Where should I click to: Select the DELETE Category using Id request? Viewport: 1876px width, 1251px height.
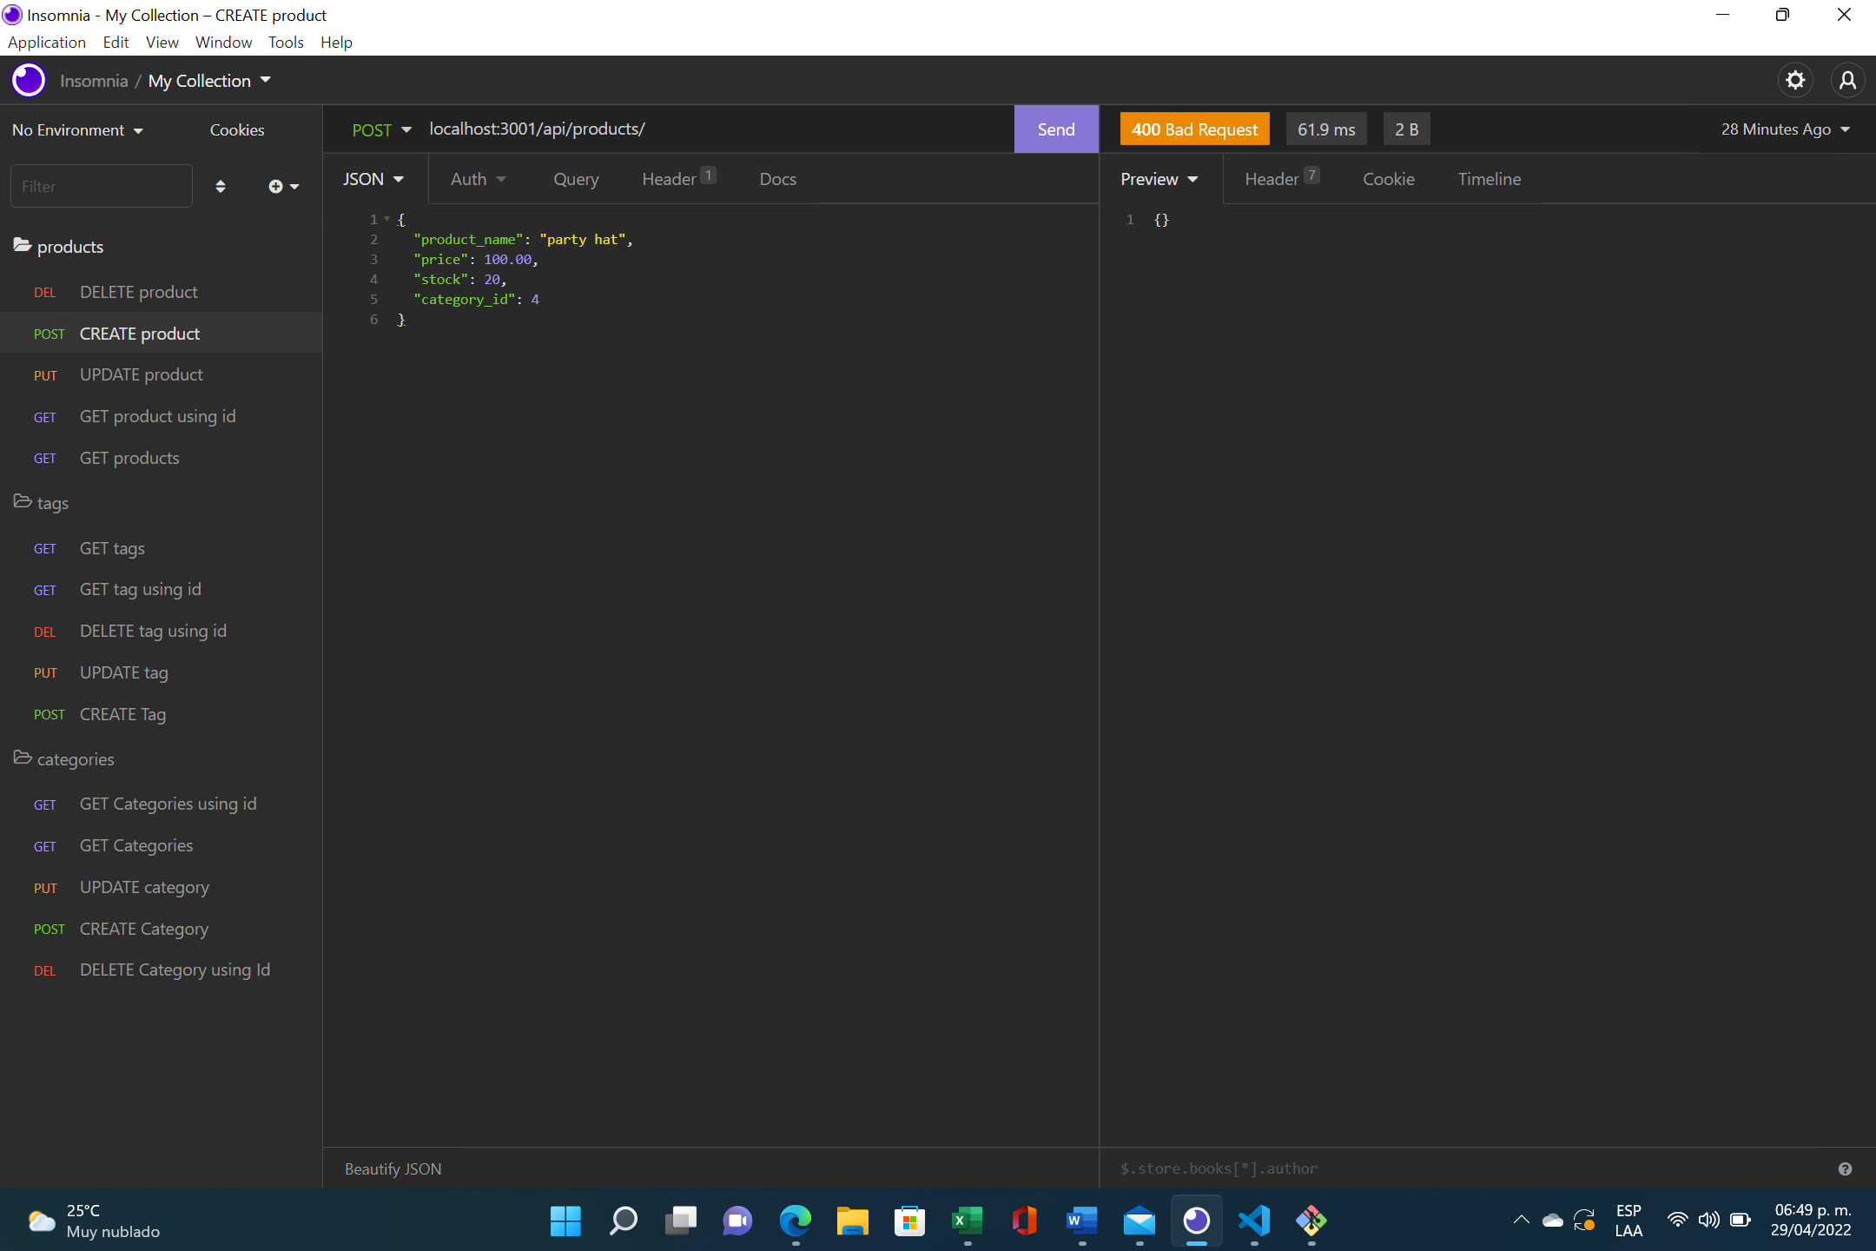[162, 970]
